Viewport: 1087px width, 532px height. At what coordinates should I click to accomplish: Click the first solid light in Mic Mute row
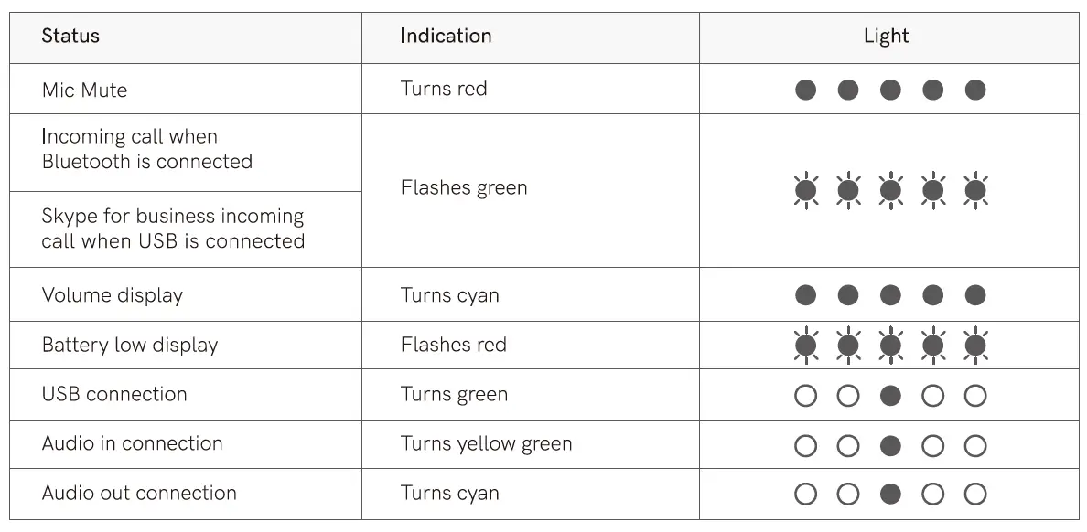(805, 90)
